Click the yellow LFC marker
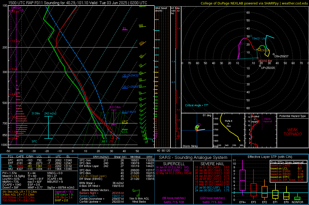This screenshot has height=205, width=309. click(x=125, y=122)
